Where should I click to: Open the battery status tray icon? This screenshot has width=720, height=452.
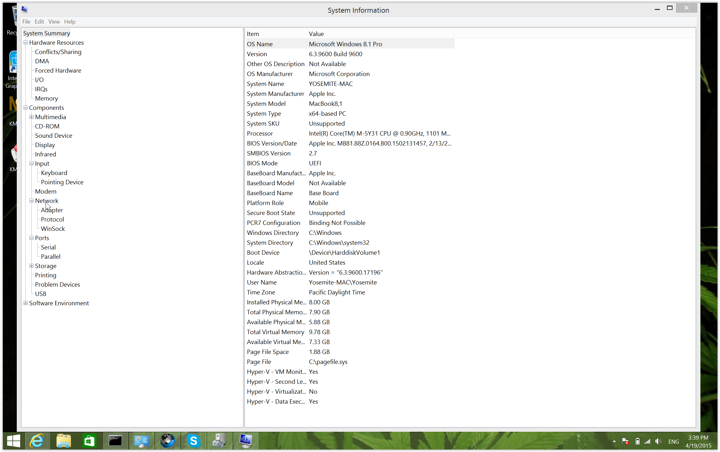click(637, 441)
